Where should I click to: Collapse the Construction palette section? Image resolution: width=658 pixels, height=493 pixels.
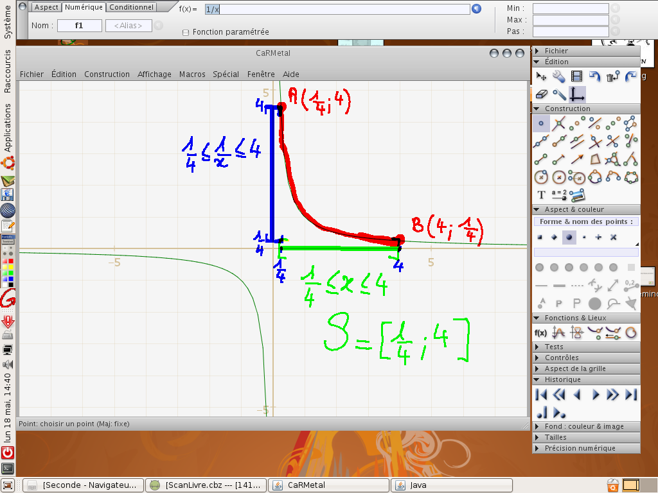point(537,108)
